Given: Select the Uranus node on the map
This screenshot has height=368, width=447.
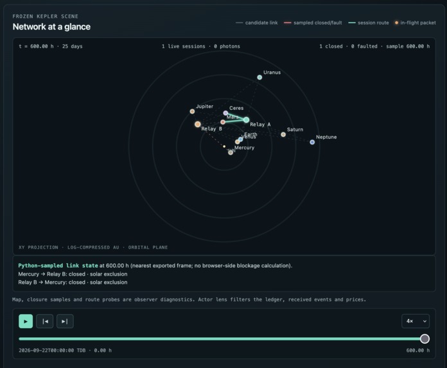Looking at the screenshot, I should [x=259, y=77].
